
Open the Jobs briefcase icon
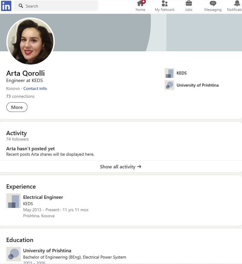(x=189, y=4)
